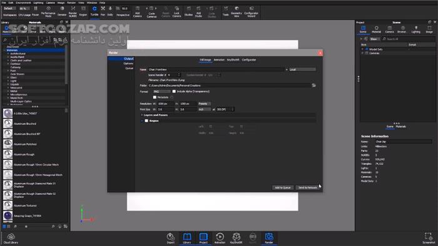Open the Studios toolbar item
The image size is (438, 246).
[x=188, y=11]
